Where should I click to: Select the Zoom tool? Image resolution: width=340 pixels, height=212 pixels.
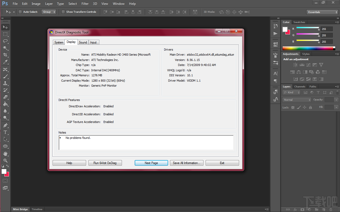[5, 160]
